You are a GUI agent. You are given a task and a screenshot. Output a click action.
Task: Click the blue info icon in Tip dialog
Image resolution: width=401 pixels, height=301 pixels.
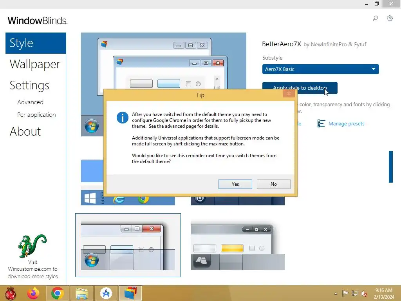(123, 118)
